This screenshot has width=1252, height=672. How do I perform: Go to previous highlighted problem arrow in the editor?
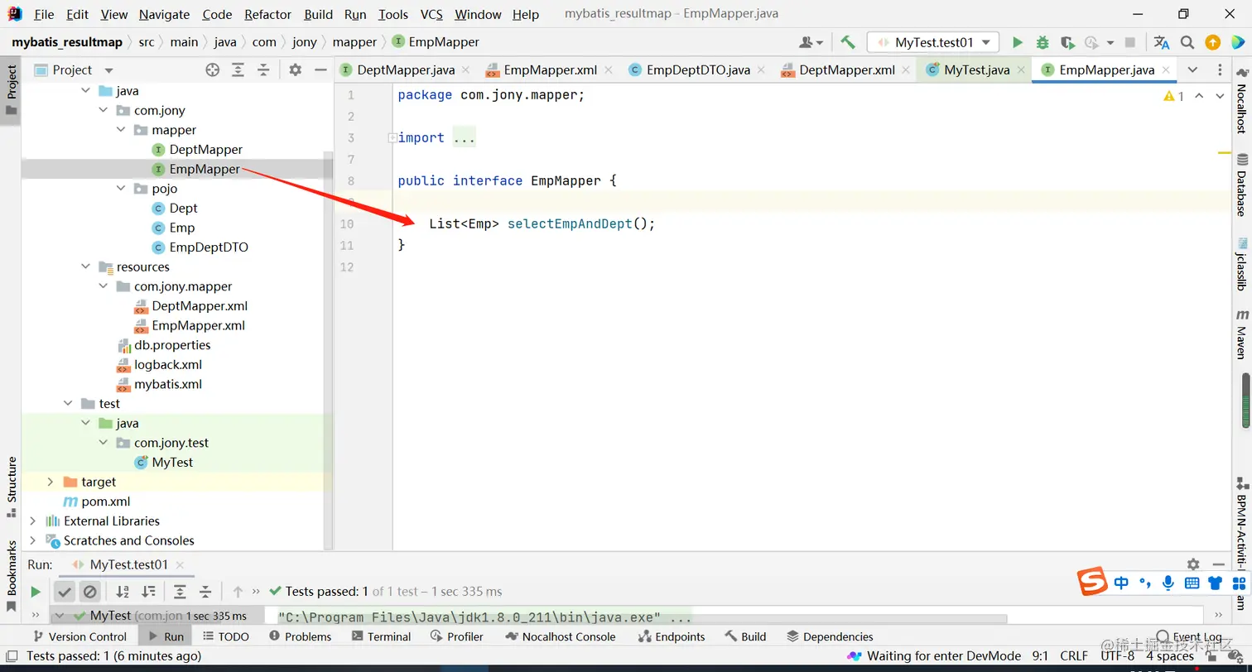pos(1199,96)
